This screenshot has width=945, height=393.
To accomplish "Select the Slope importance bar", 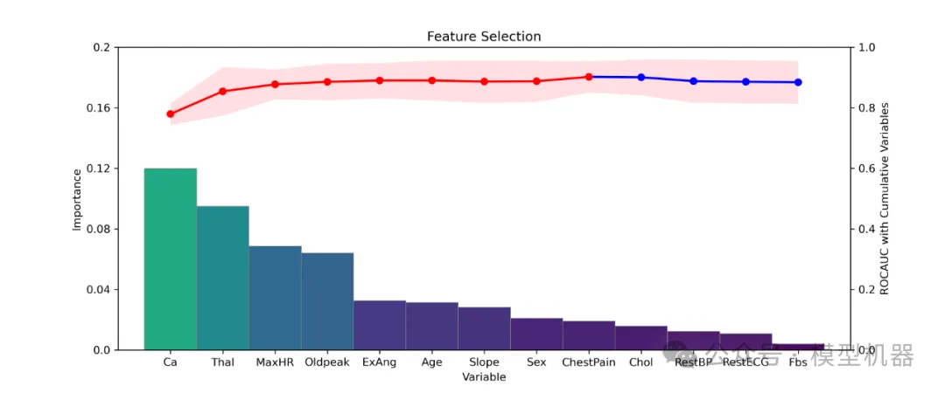I will pyautogui.click(x=484, y=328).
